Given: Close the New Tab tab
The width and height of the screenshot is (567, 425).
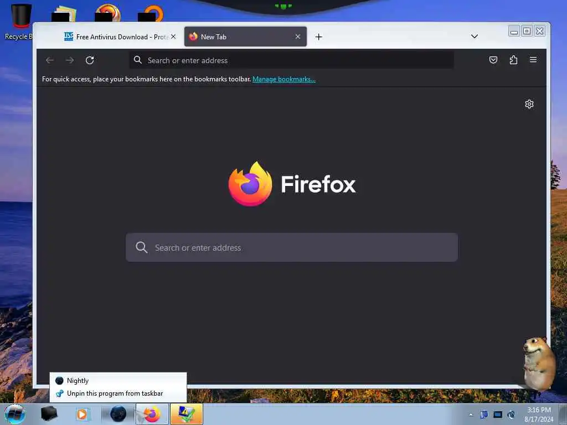Looking at the screenshot, I should click(297, 37).
